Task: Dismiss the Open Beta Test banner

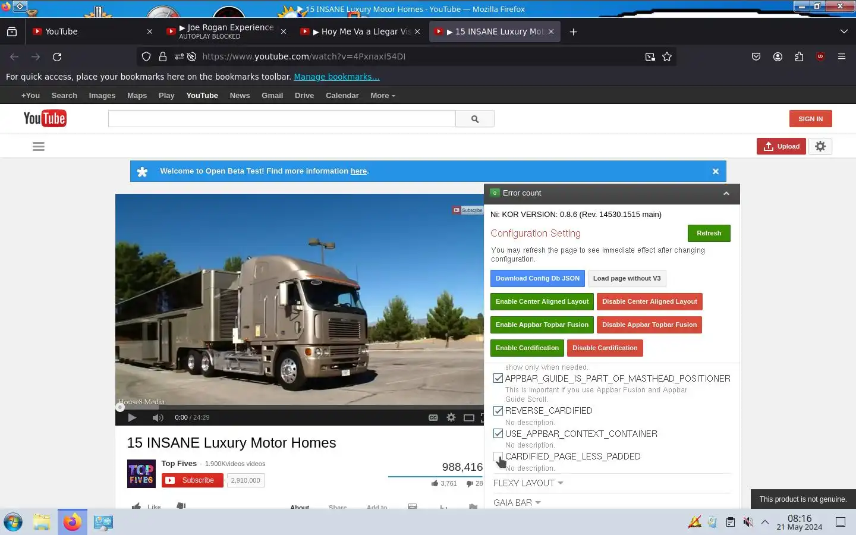Action: click(716, 171)
